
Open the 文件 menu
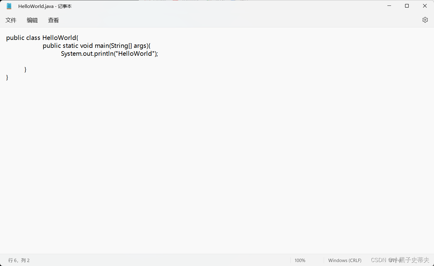(x=11, y=20)
